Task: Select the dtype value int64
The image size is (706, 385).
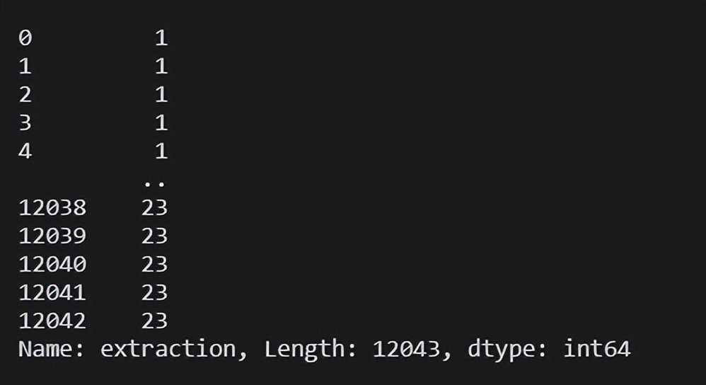Action: pyautogui.click(x=597, y=350)
